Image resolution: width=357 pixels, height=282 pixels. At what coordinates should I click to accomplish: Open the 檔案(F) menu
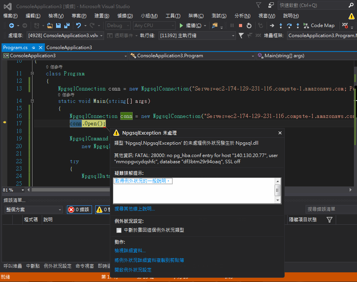point(10,16)
